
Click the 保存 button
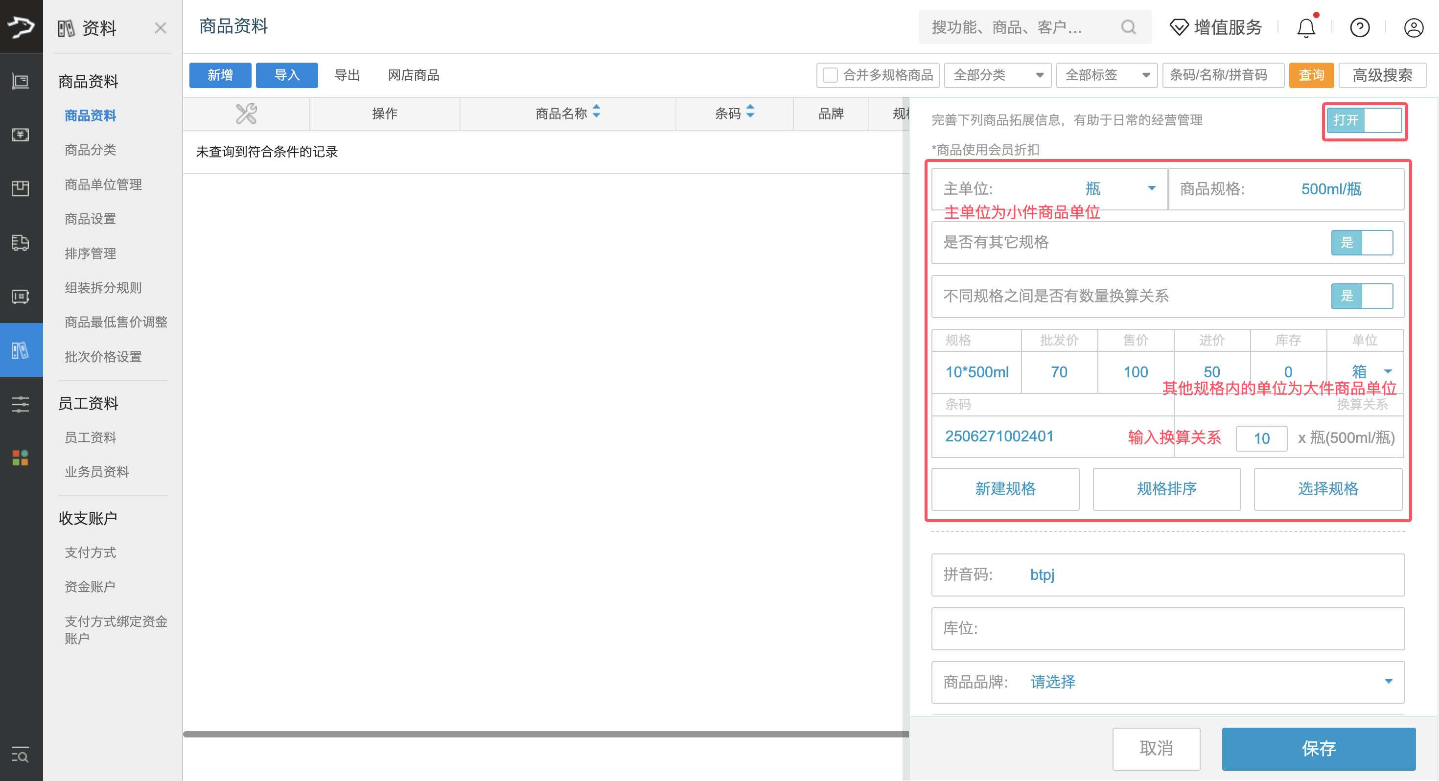[x=1318, y=749]
